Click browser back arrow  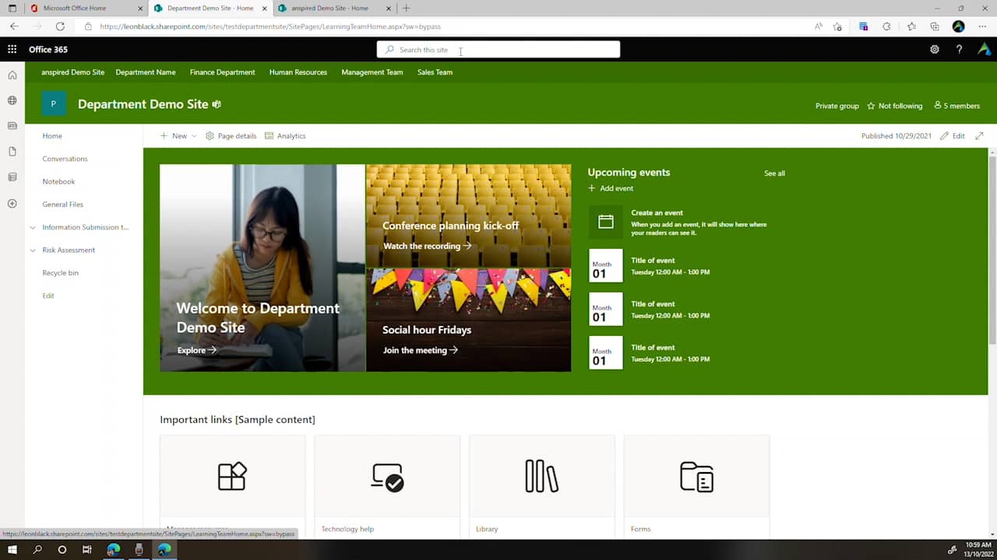[14, 26]
